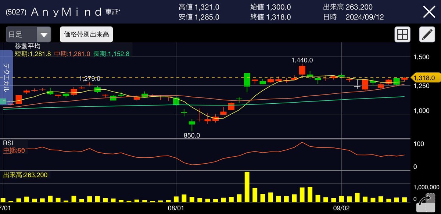Tap the 1,000 price axis label
The width and height of the screenshot is (441, 214).
[x=421, y=111]
